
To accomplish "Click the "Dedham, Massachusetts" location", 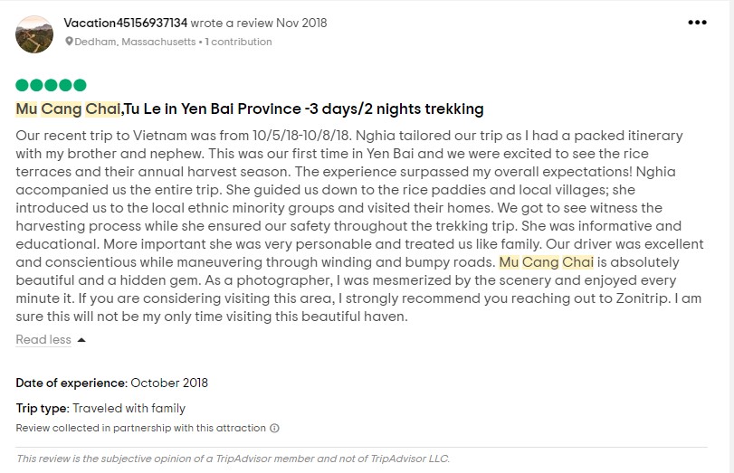I will pyautogui.click(x=137, y=42).
